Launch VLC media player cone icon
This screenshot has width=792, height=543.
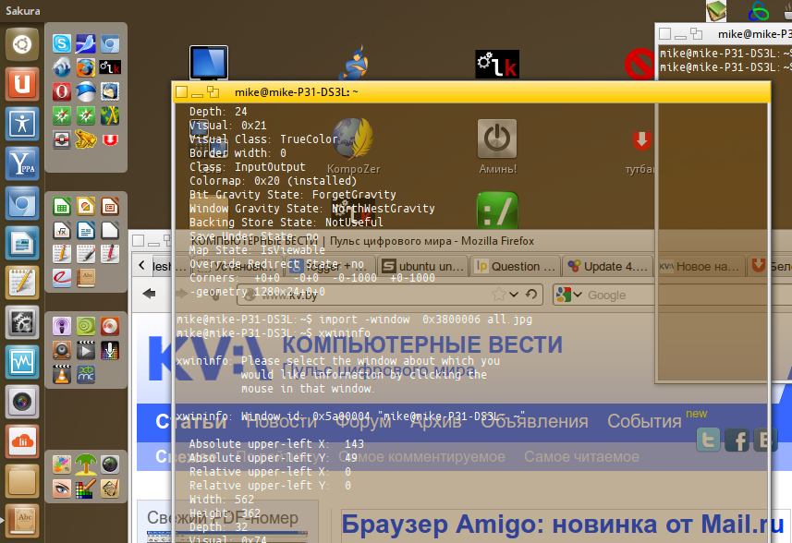click(x=62, y=374)
